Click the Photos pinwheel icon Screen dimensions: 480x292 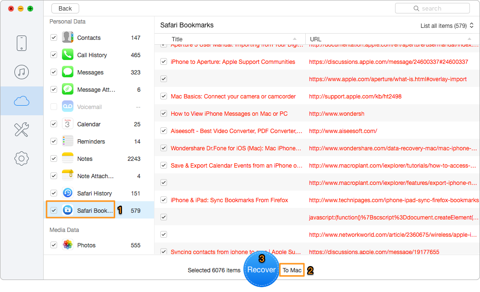[x=68, y=245]
